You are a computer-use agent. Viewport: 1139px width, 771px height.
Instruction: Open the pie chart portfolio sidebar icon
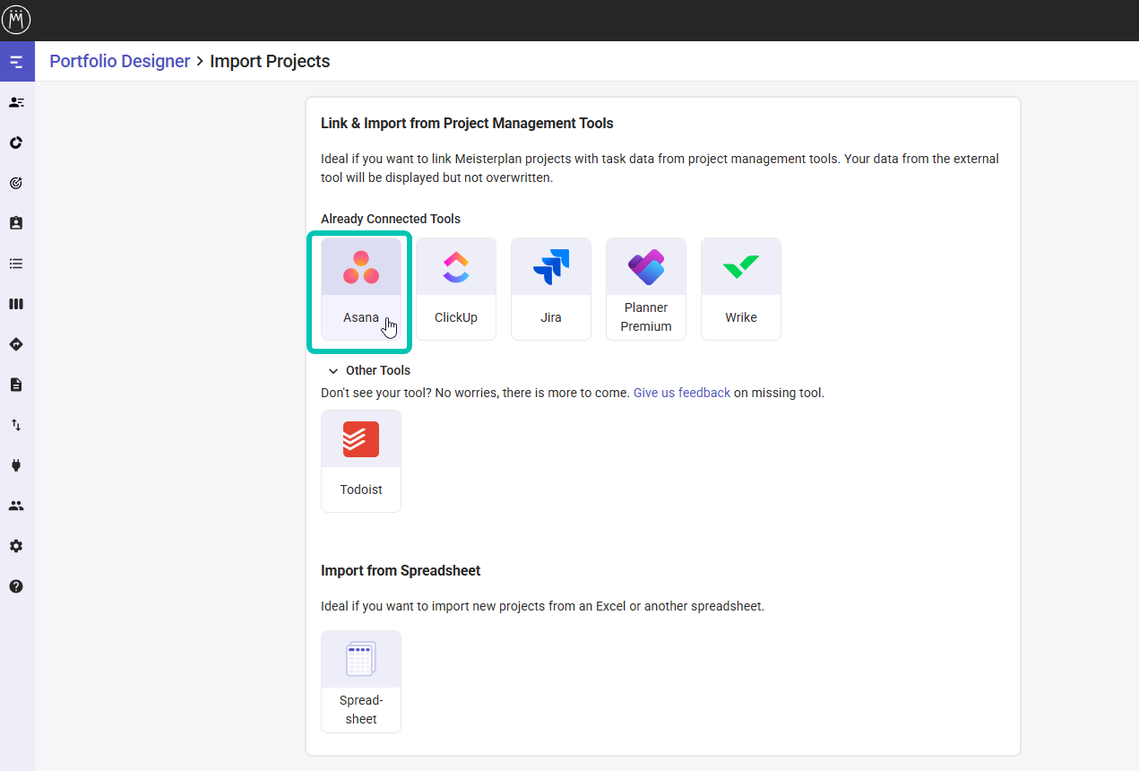pos(16,143)
